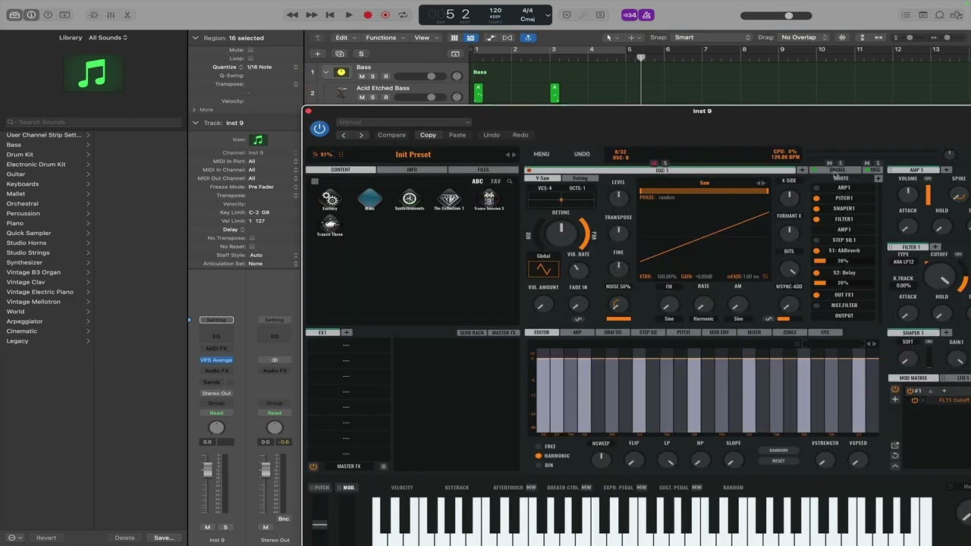The height and width of the screenshot is (546, 971).
Task: Open the Drag No Overlap dropdown
Action: coord(803,37)
